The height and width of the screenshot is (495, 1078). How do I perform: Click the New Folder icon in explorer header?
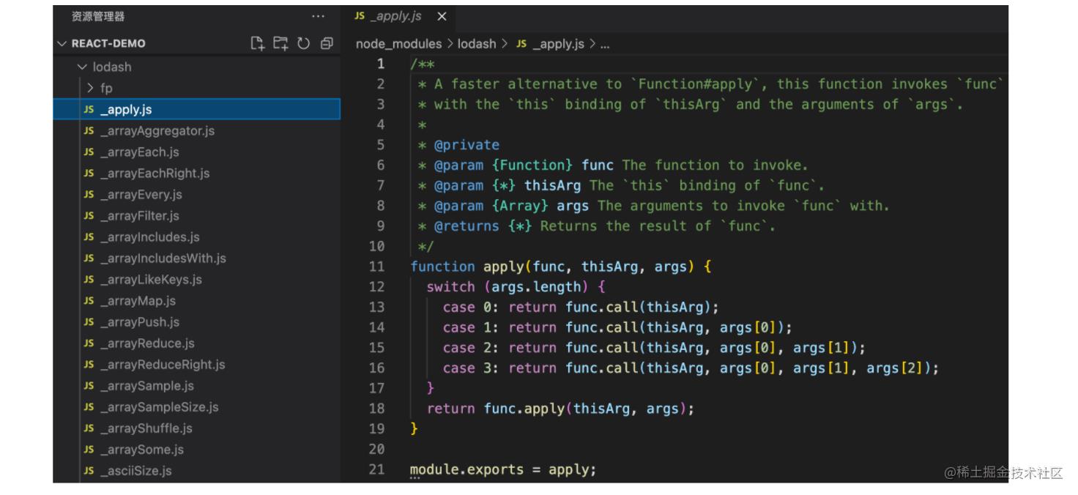pos(280,43)
